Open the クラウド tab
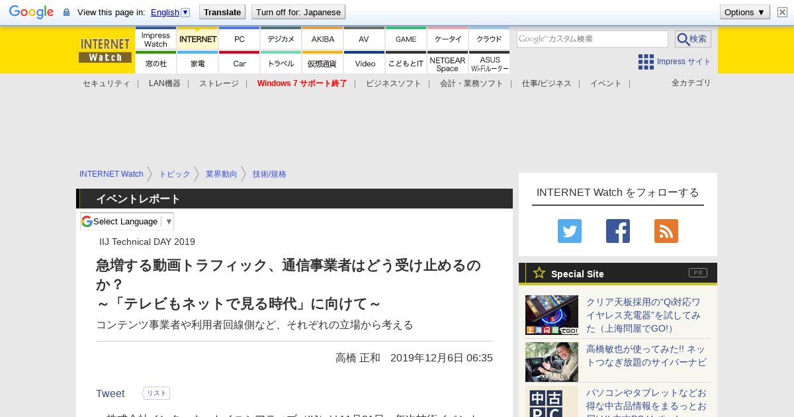 (x=489, y=39)
